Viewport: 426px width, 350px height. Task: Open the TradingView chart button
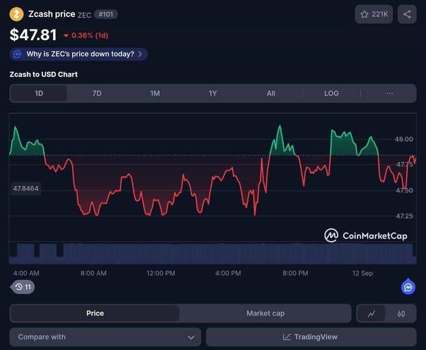point(311,337)
